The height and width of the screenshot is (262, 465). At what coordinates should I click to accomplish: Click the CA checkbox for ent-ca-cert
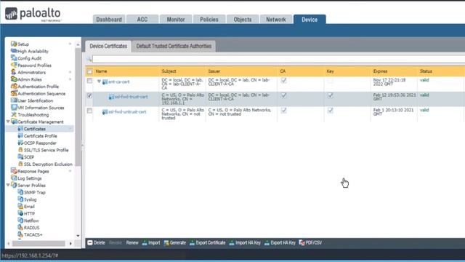point(284,81)
